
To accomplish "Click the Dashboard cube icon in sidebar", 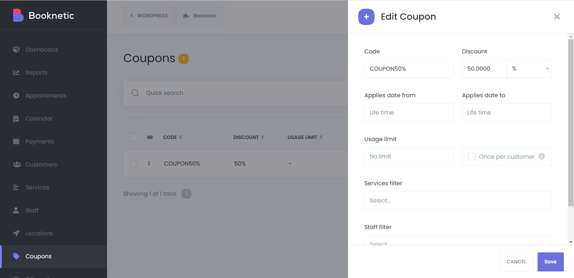I will click(16, 50).
